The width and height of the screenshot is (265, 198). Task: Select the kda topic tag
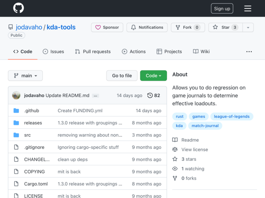[x=179, y=126]
